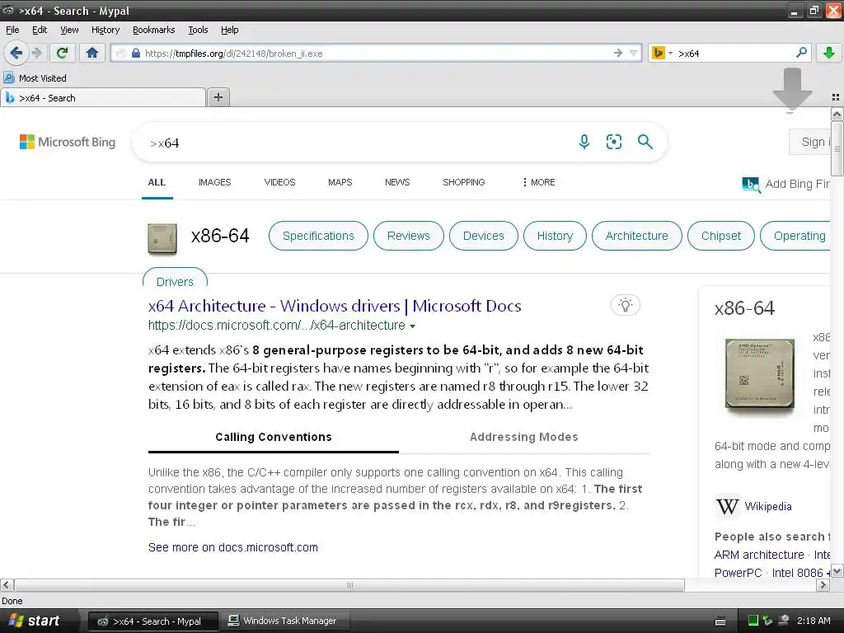Click the Drivers pill button
This screenshot has height=633, width=844.
[x=175, y=279]
